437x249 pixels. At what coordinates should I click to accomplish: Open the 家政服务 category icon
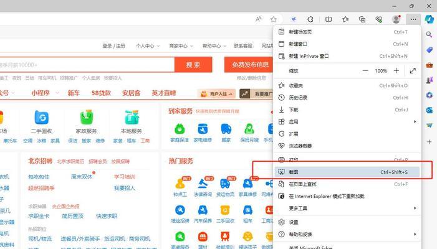tap(87, 118)
